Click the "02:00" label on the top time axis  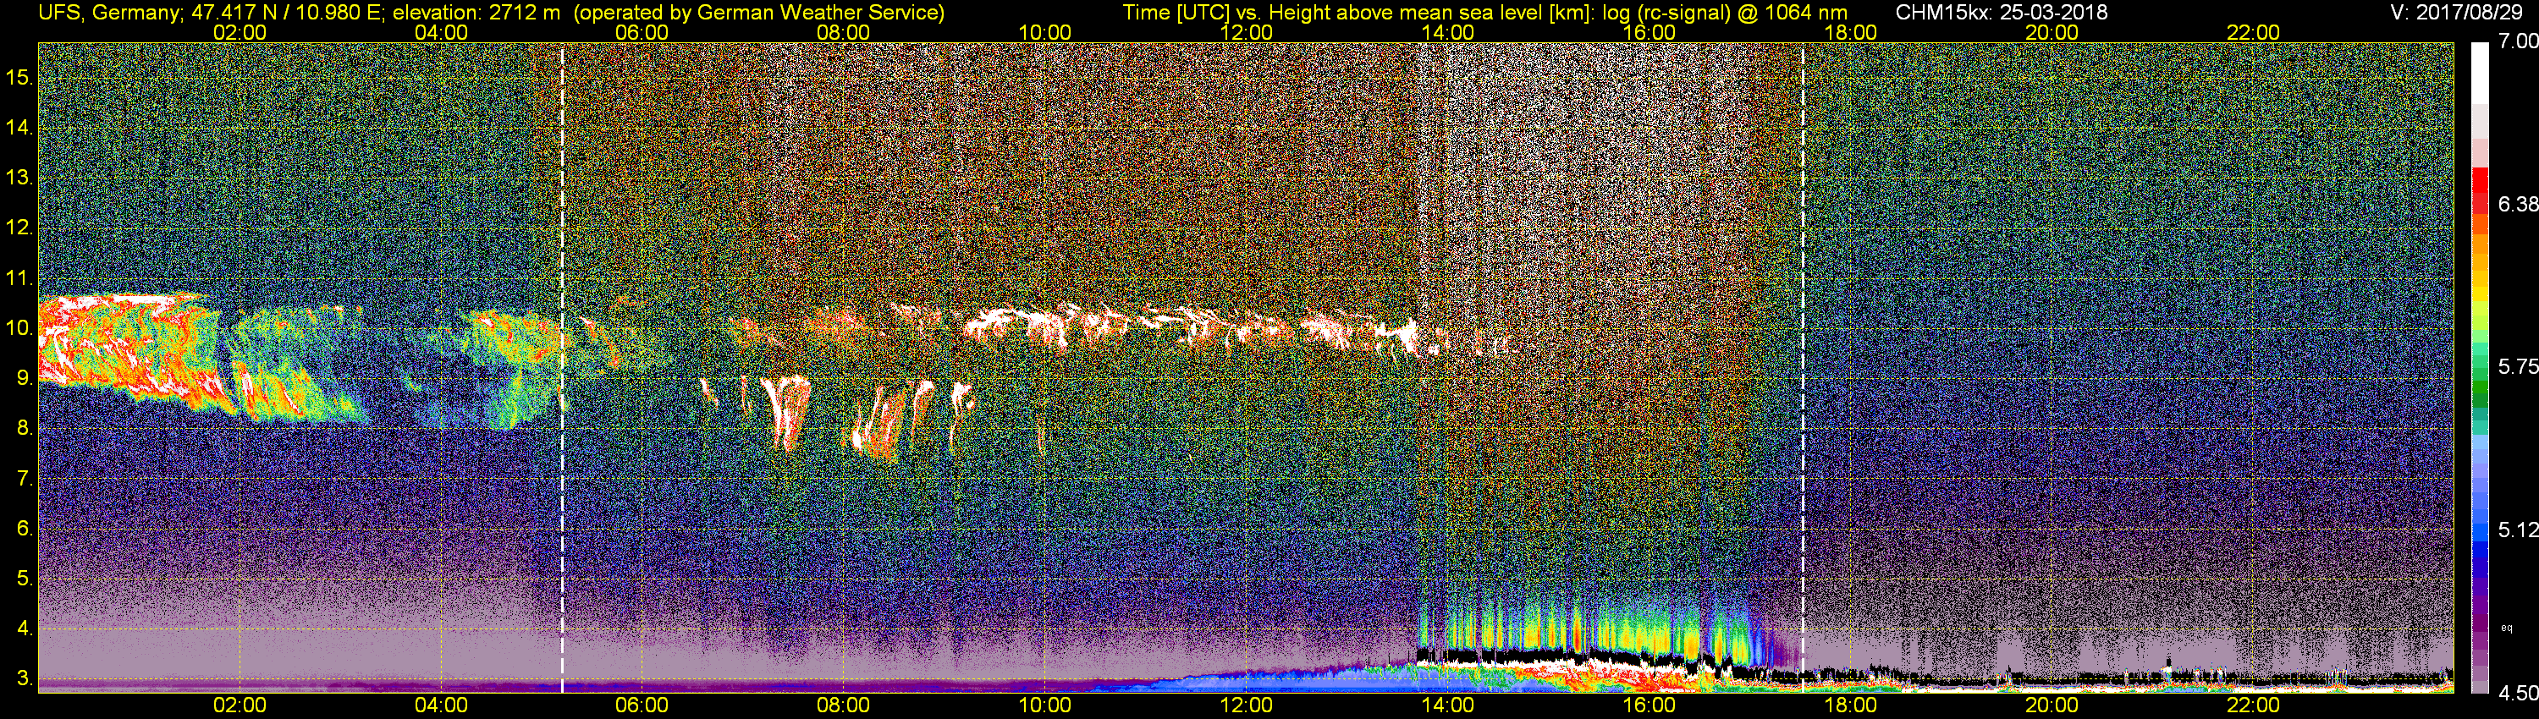pyautogui.click(x=240, y=32)
